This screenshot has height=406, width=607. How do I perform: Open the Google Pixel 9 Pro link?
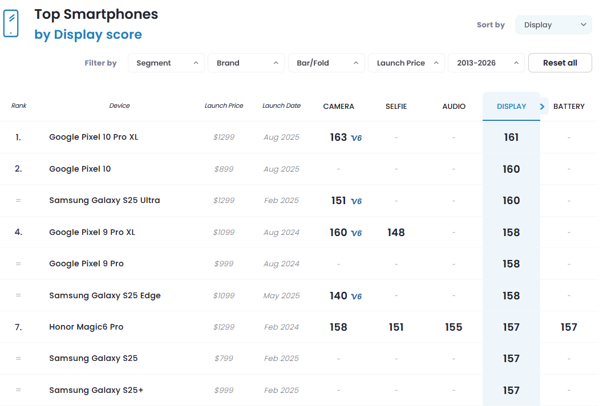86,263
